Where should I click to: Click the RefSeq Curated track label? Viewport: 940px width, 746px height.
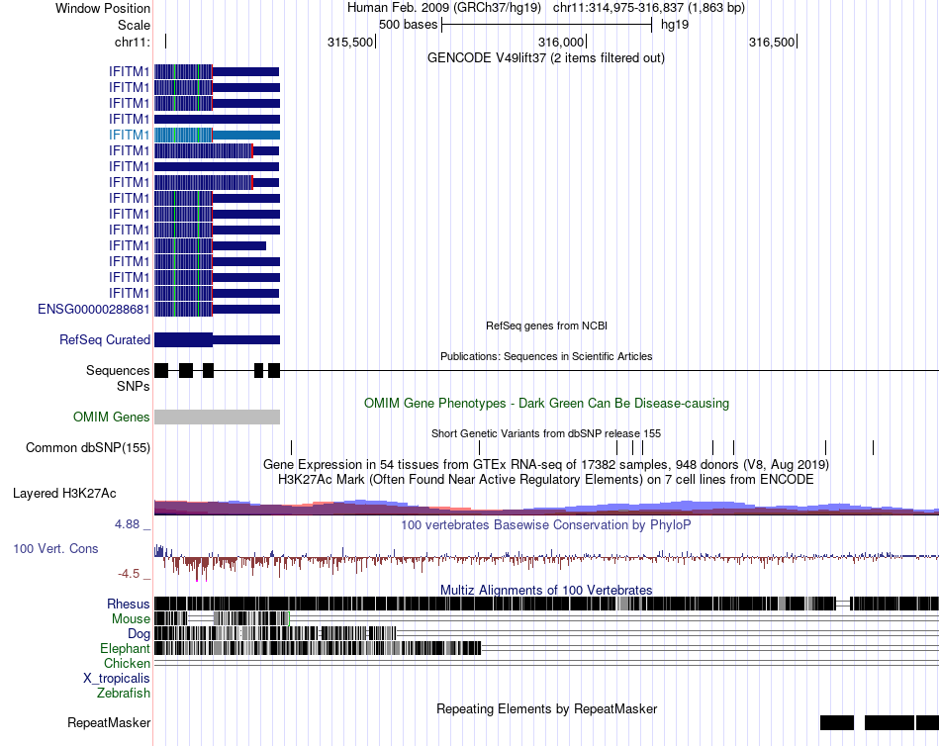coord(105,339)
